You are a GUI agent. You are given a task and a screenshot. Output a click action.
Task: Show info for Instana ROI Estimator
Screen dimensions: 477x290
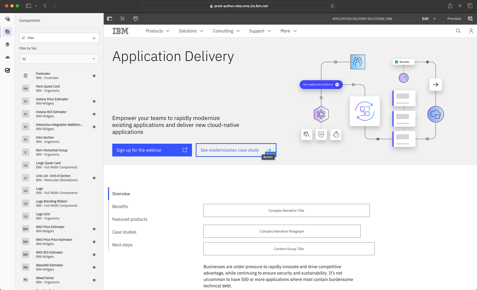[x=94, y=114]
